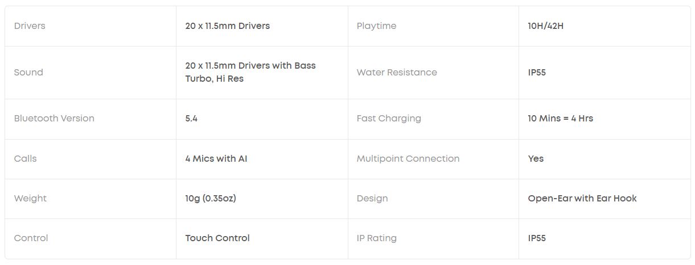695x265 pixels.
Task: Click the "Fast Charging" label
Action: pos(389,119)
